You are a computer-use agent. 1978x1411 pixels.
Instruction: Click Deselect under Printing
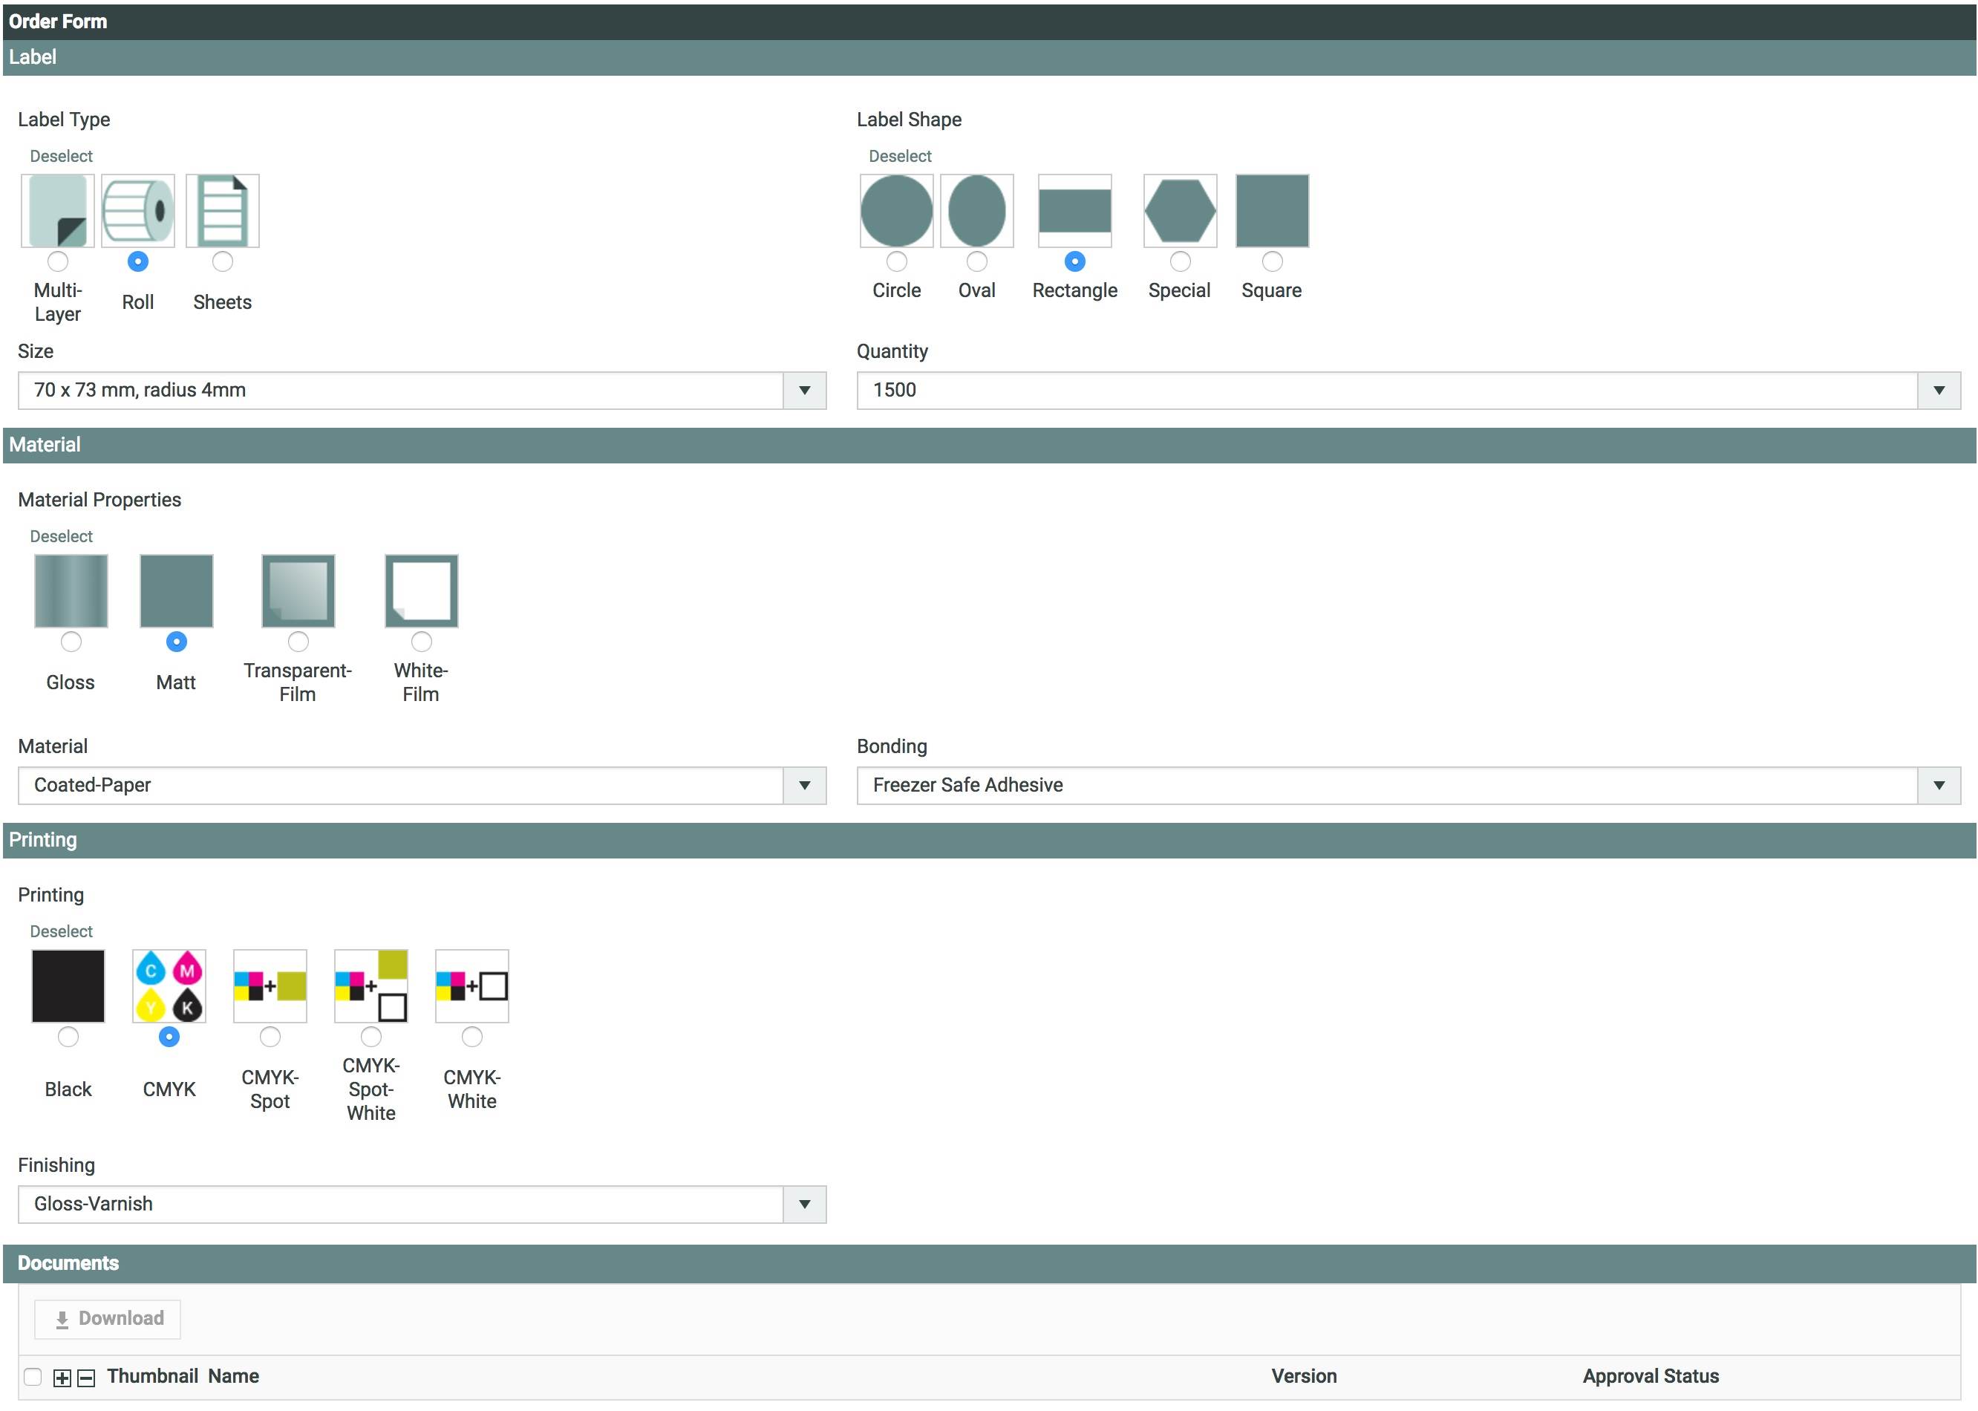[61, 931]
